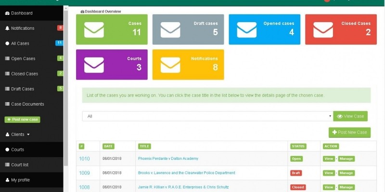Image resolution: width=385 pixels, height=192 pixels.
Task: Click the Open Cases count badge 4
Action: point(60,58)
